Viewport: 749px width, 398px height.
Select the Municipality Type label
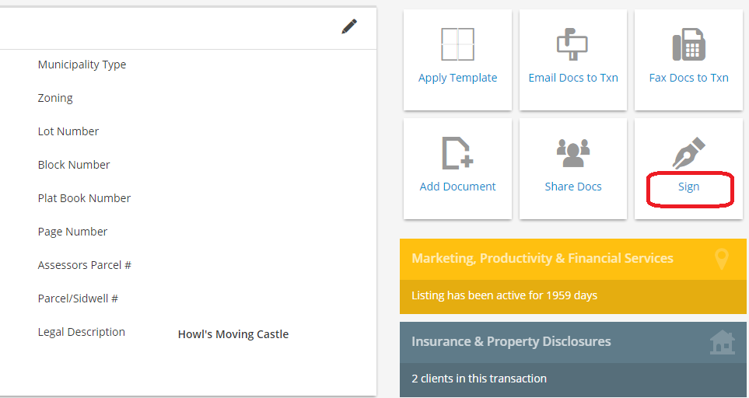pos(82,65)
